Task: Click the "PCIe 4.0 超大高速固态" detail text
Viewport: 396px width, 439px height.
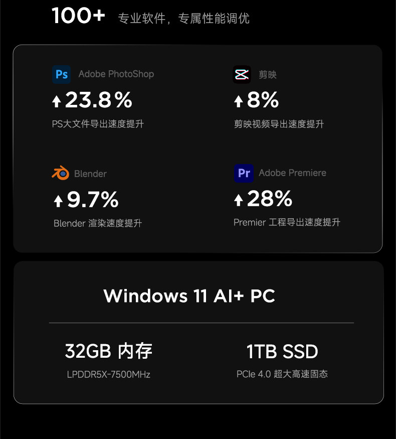Action: point(282,374)
